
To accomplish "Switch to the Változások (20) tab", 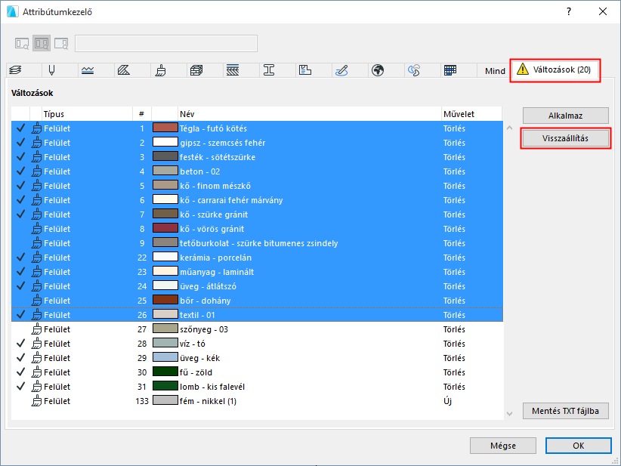I will (555, 70).
